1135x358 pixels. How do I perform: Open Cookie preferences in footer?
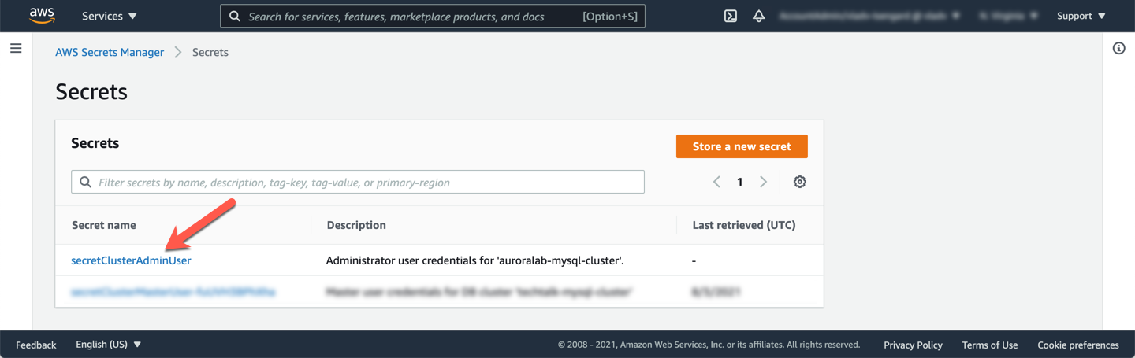[1077, 345]
